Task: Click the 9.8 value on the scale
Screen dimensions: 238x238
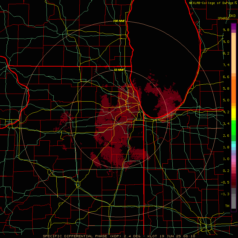Action: click(x=226, y=30)
